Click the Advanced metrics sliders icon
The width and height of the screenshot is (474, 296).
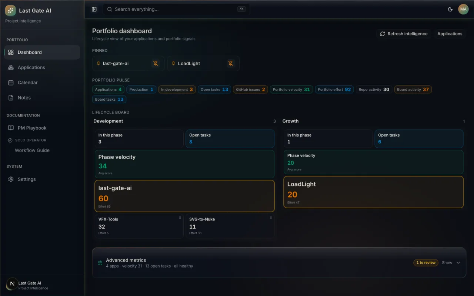click(x=100, y=263)
